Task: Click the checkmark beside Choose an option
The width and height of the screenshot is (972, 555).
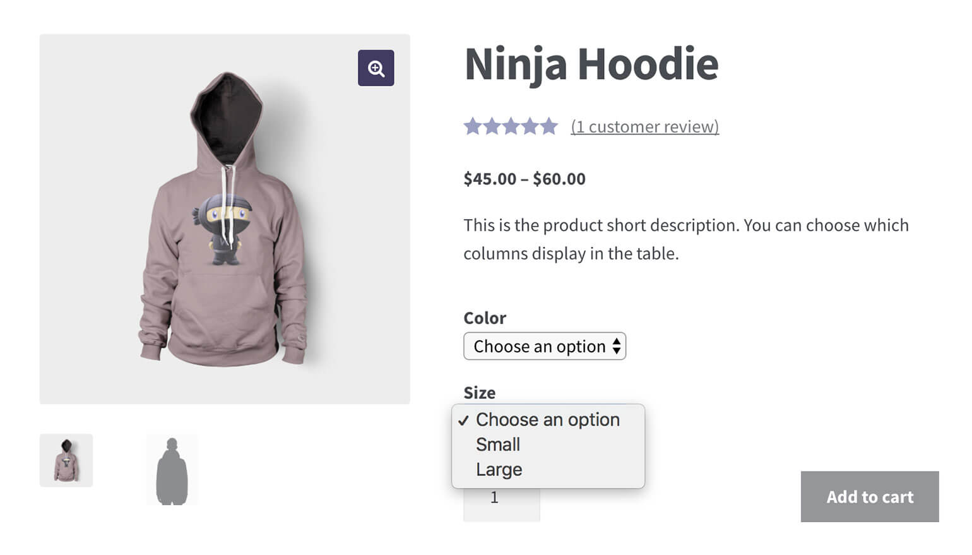Action: (x=465, y=419)
